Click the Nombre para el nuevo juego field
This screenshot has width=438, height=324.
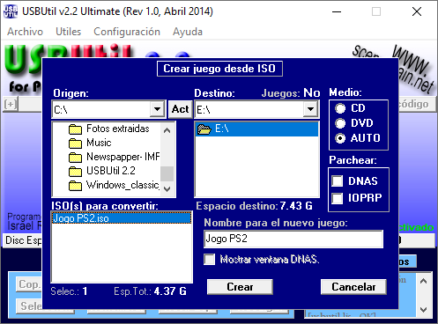pos(293,239)
